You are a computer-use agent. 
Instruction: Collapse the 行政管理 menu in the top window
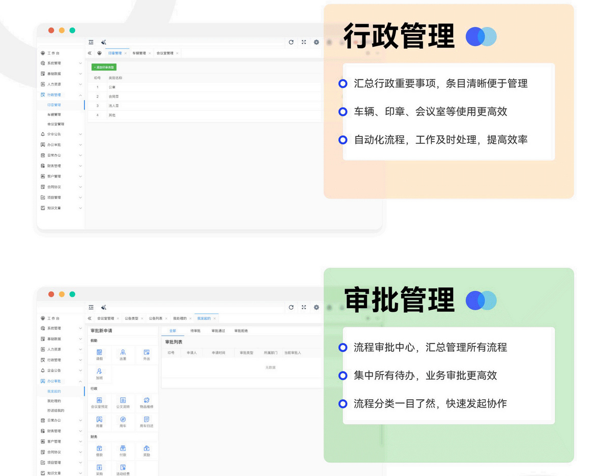(80, 95)
